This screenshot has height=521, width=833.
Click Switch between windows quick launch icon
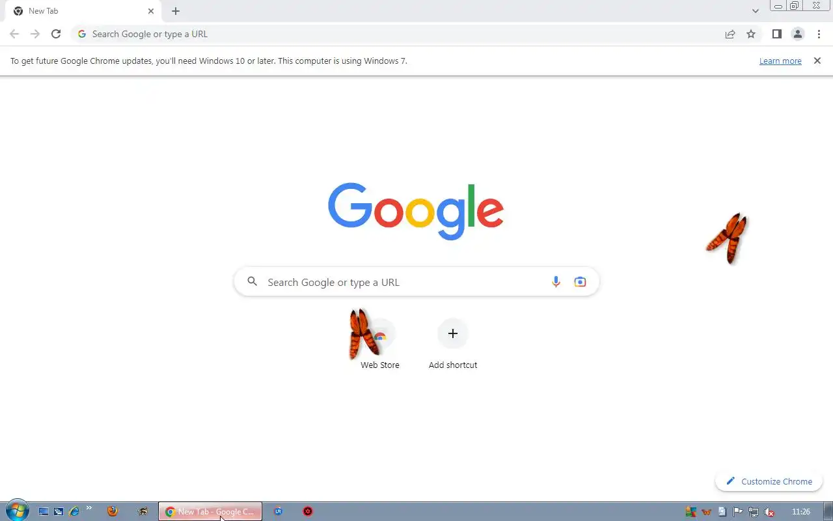click(x=59, y=511)
